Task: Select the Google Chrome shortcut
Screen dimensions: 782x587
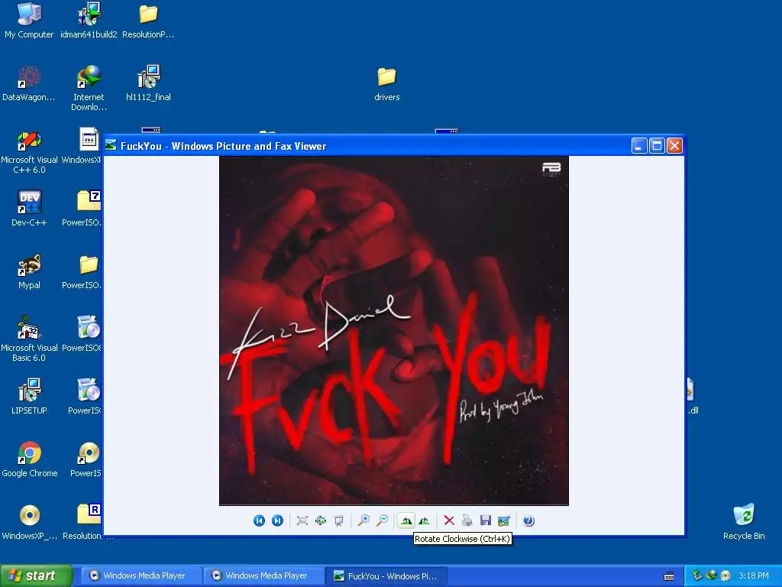Action: click(x=29, y=459)
